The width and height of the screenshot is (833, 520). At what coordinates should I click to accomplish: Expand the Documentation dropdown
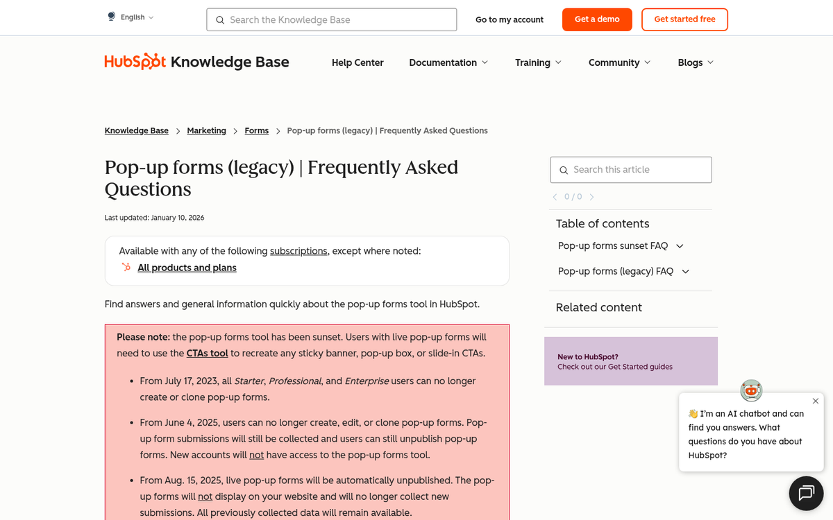coord(448,62)
